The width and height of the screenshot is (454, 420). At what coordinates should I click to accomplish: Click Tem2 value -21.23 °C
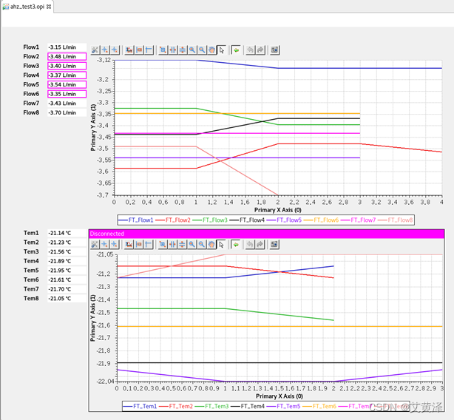[x=67, y=243]
